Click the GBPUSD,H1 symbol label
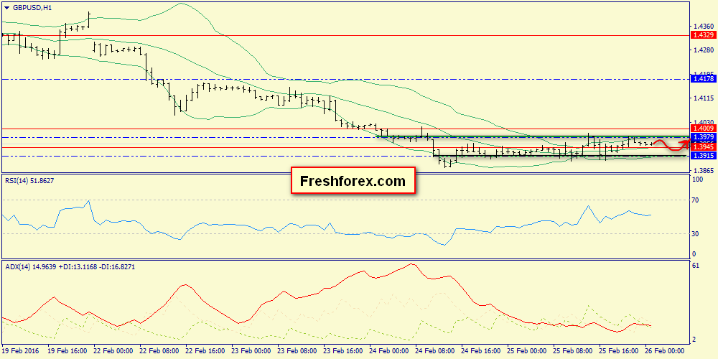 pyautogui.click(x=32, y=8)
